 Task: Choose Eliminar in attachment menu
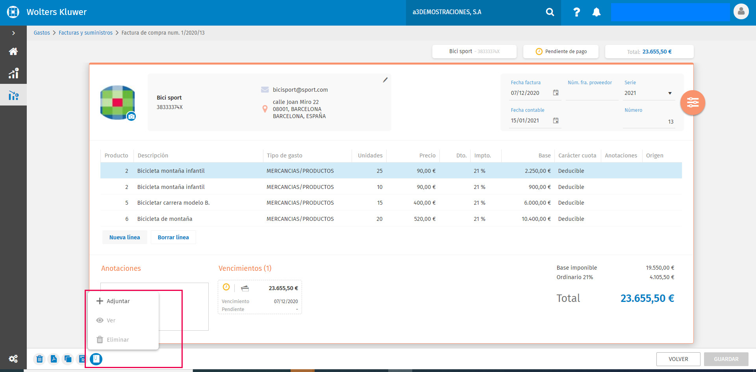(x=123, y=340)
